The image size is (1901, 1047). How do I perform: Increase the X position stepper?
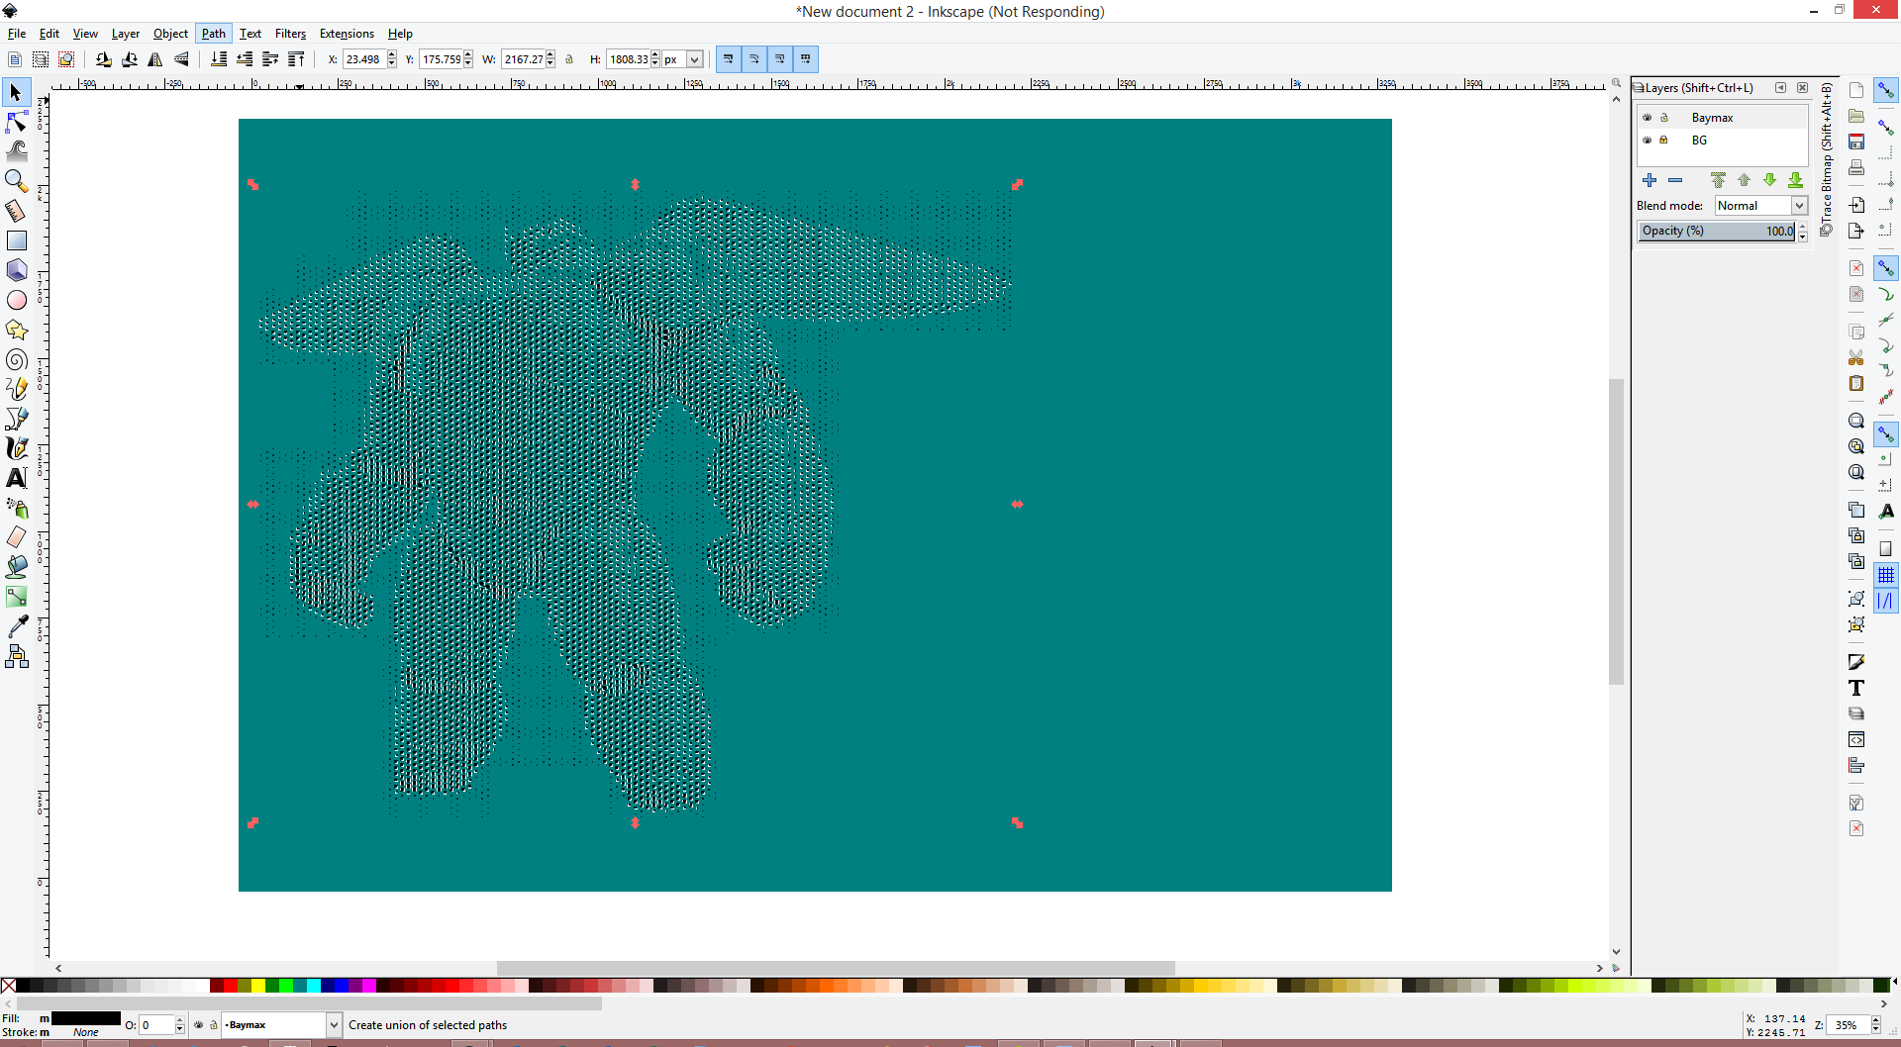click(392, 55)
